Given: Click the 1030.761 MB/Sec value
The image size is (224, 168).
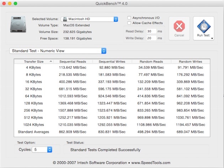Looking at the screenshot, I should tap(191, 118).
